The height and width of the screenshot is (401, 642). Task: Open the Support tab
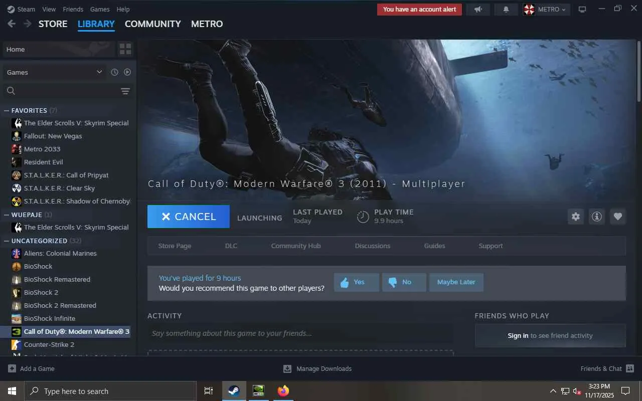[x=491, y=246]
